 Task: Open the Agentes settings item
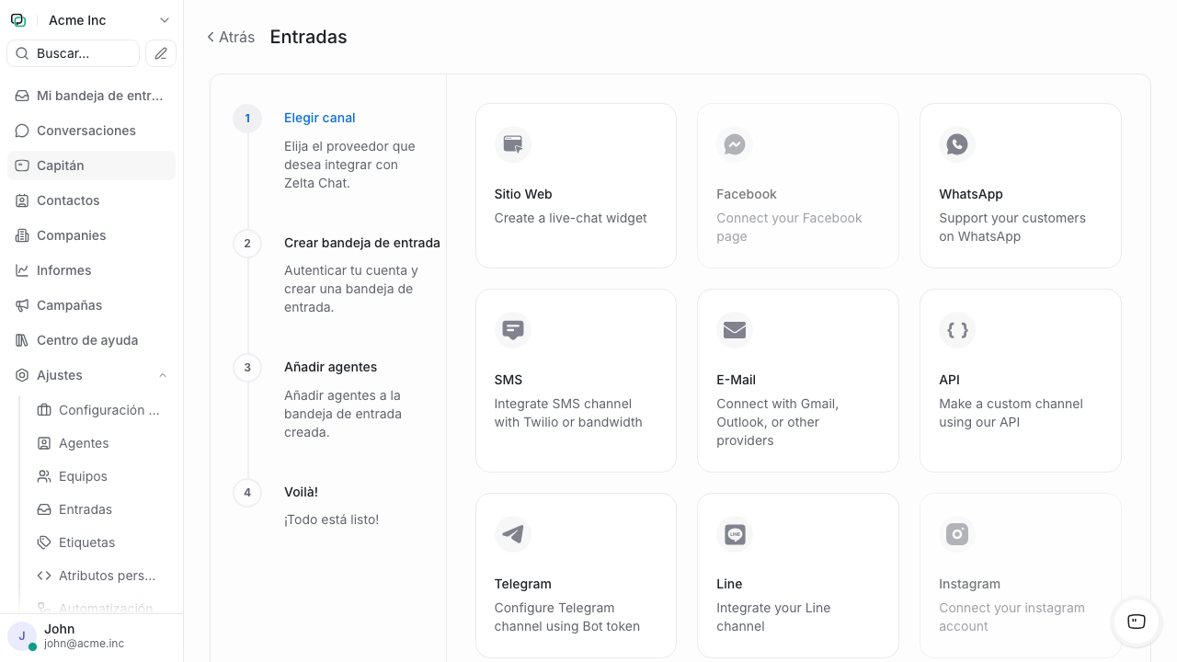(84, 443)
